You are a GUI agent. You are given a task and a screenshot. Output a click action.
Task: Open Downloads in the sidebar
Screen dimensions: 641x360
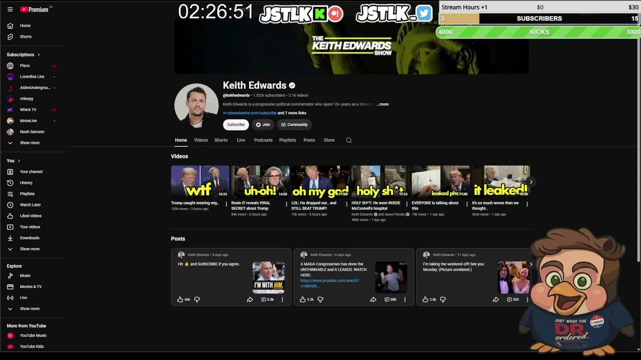pyautogui.click(x=30, y=238)
